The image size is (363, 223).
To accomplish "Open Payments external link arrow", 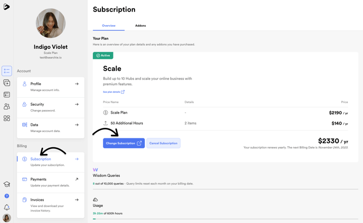I will 77,179.
